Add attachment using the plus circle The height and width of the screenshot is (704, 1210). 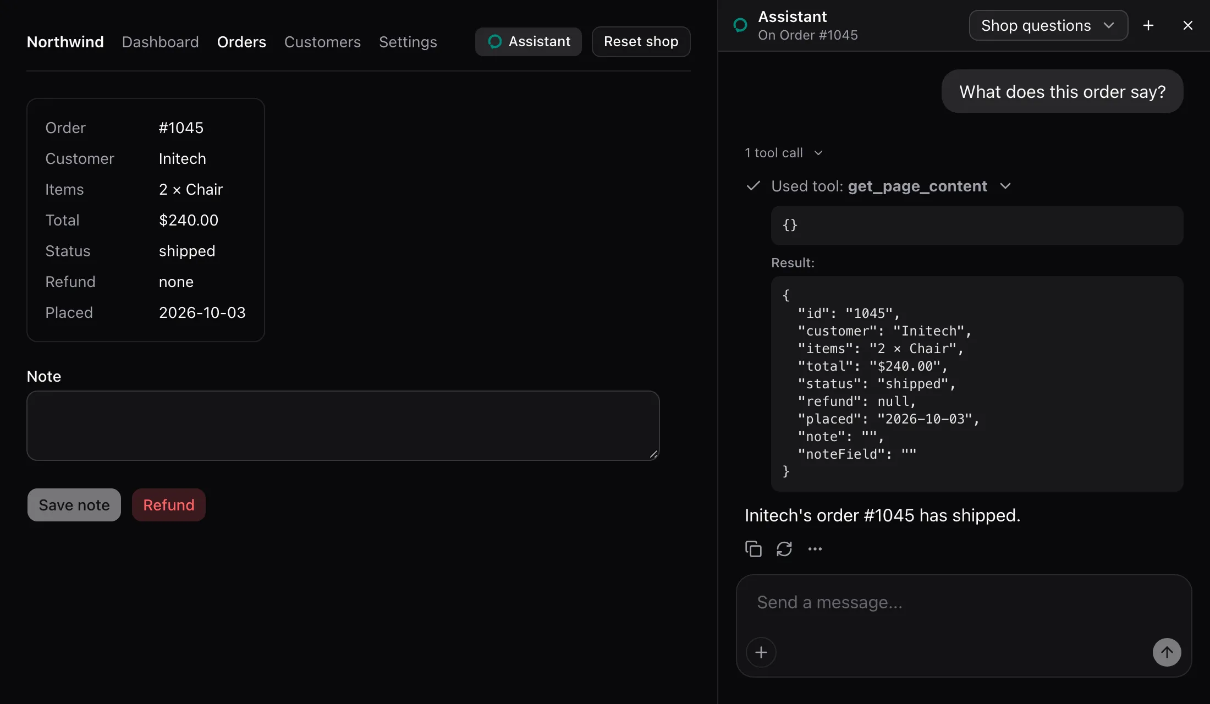pyautogui.click(x=761, y=652)
